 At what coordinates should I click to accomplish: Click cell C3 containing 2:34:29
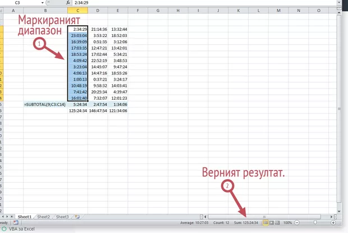click(77, 29)
